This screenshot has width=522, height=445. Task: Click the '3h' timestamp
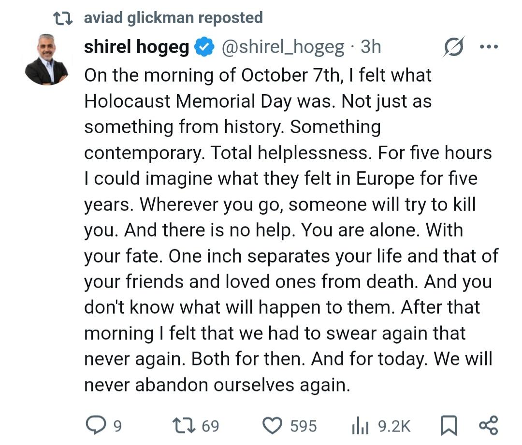371,47
